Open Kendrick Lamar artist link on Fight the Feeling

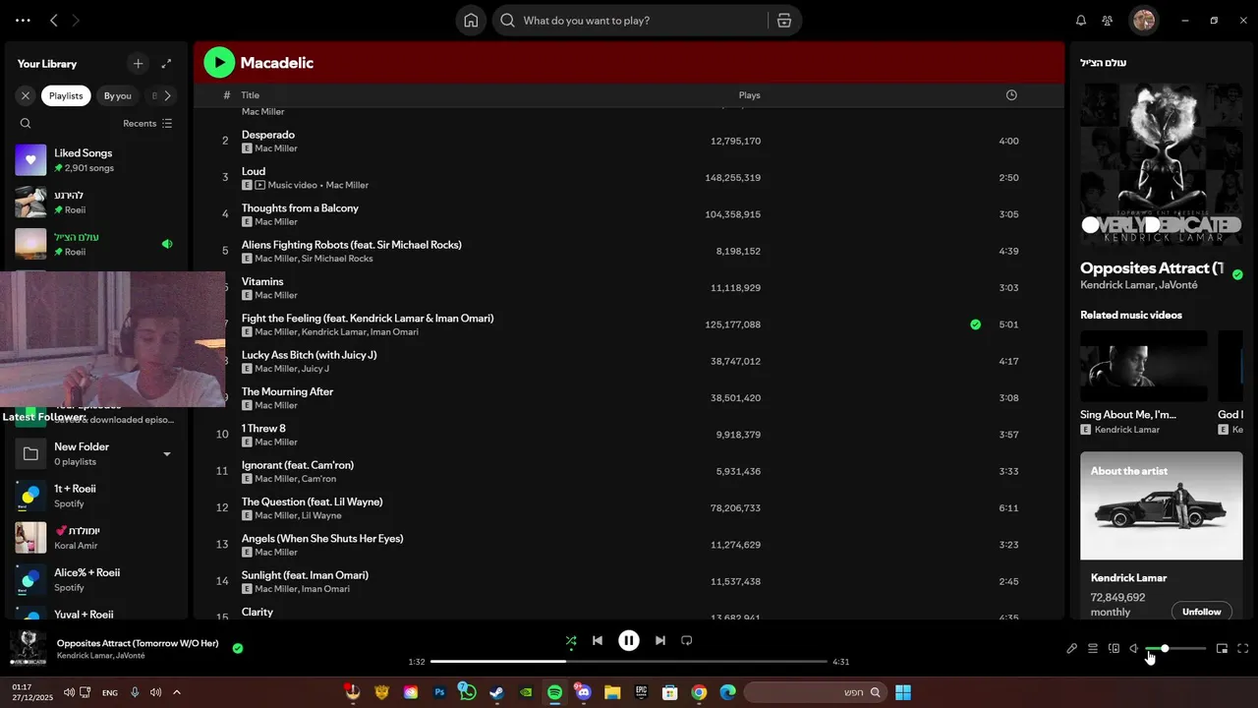click(333, 332)
